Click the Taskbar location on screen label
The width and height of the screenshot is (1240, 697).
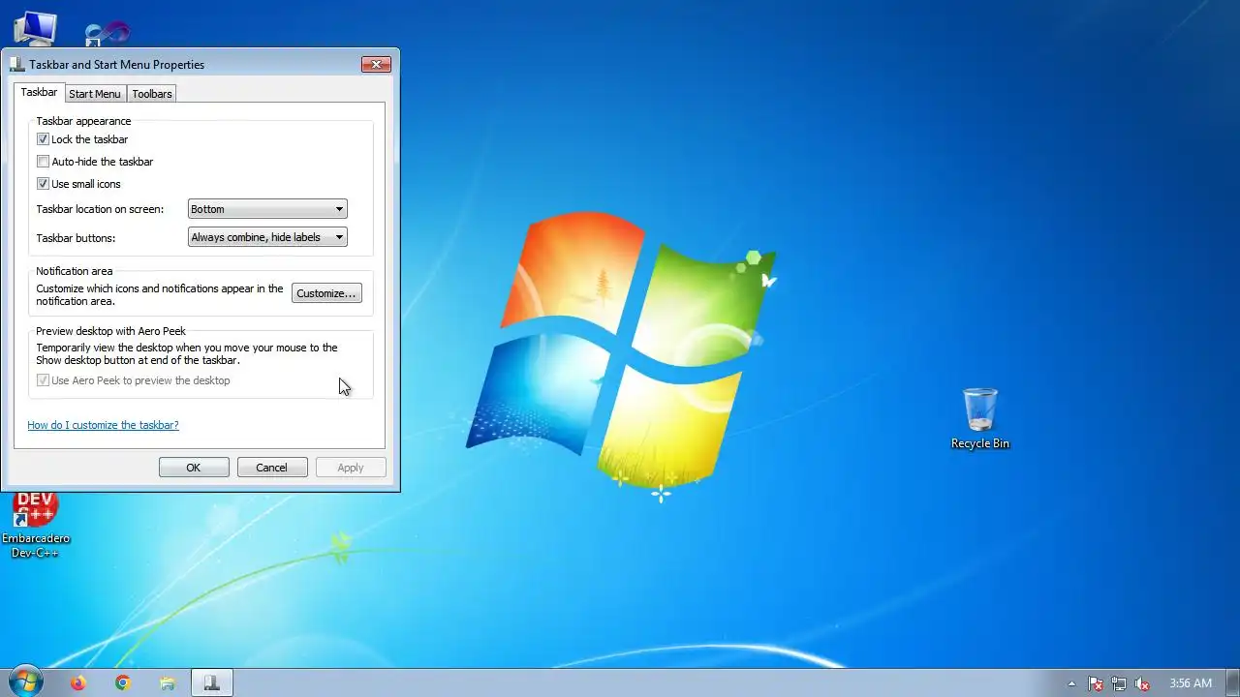100,209
